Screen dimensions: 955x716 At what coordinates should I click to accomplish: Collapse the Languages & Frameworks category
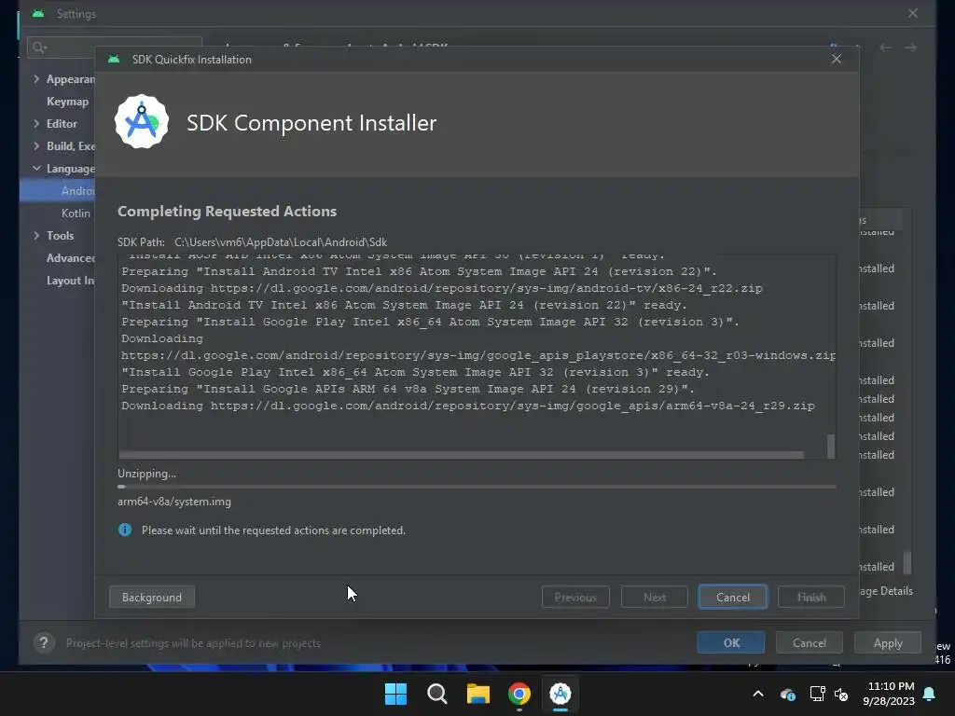tap(36, 168)
